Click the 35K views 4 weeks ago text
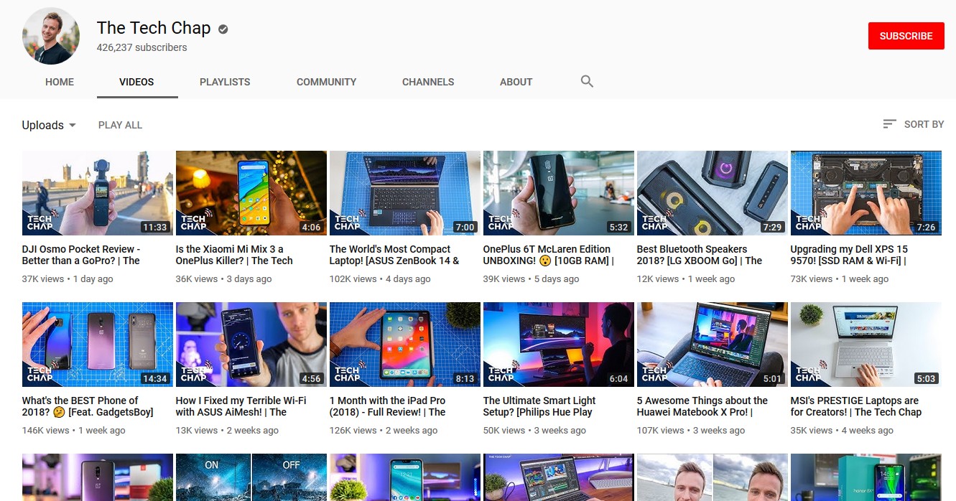This screenshot has width=956, height=501. pos(842,431)
